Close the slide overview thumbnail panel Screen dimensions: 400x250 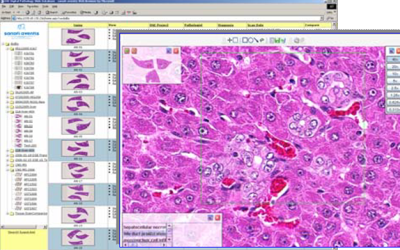[177, 50]
